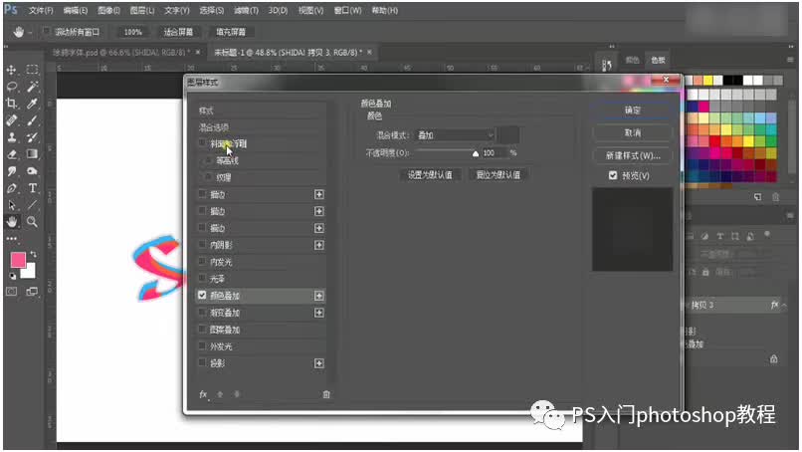Open the fx menu in Layer Style dialog

click(x=203, y=395)
